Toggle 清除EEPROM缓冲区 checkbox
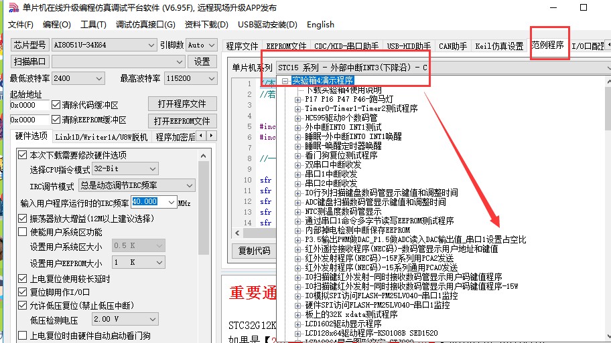Screen dimensions: 611x343 click(56, 120)
